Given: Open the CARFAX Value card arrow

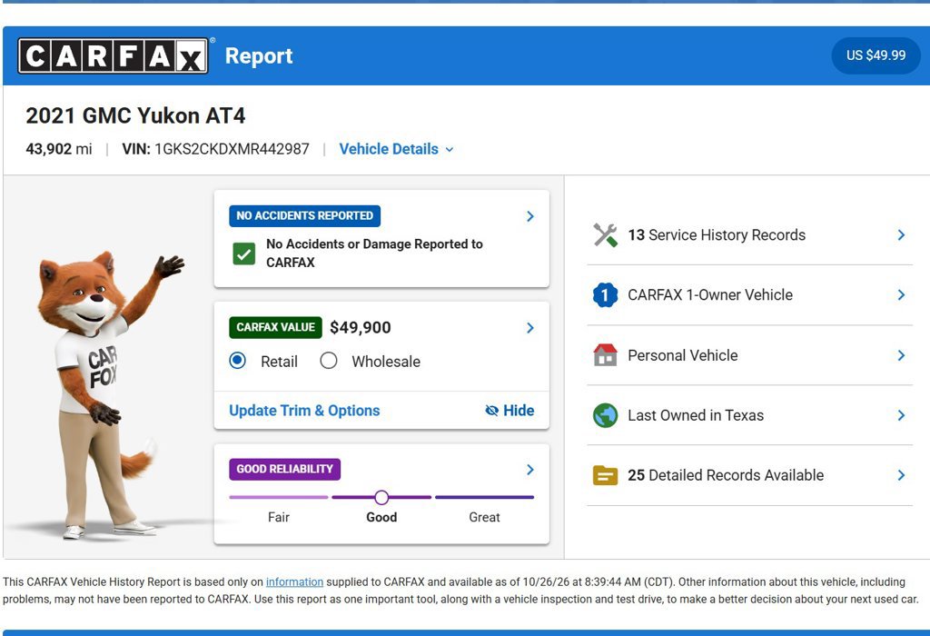Looking at the screenshot, I should (530, 328).
